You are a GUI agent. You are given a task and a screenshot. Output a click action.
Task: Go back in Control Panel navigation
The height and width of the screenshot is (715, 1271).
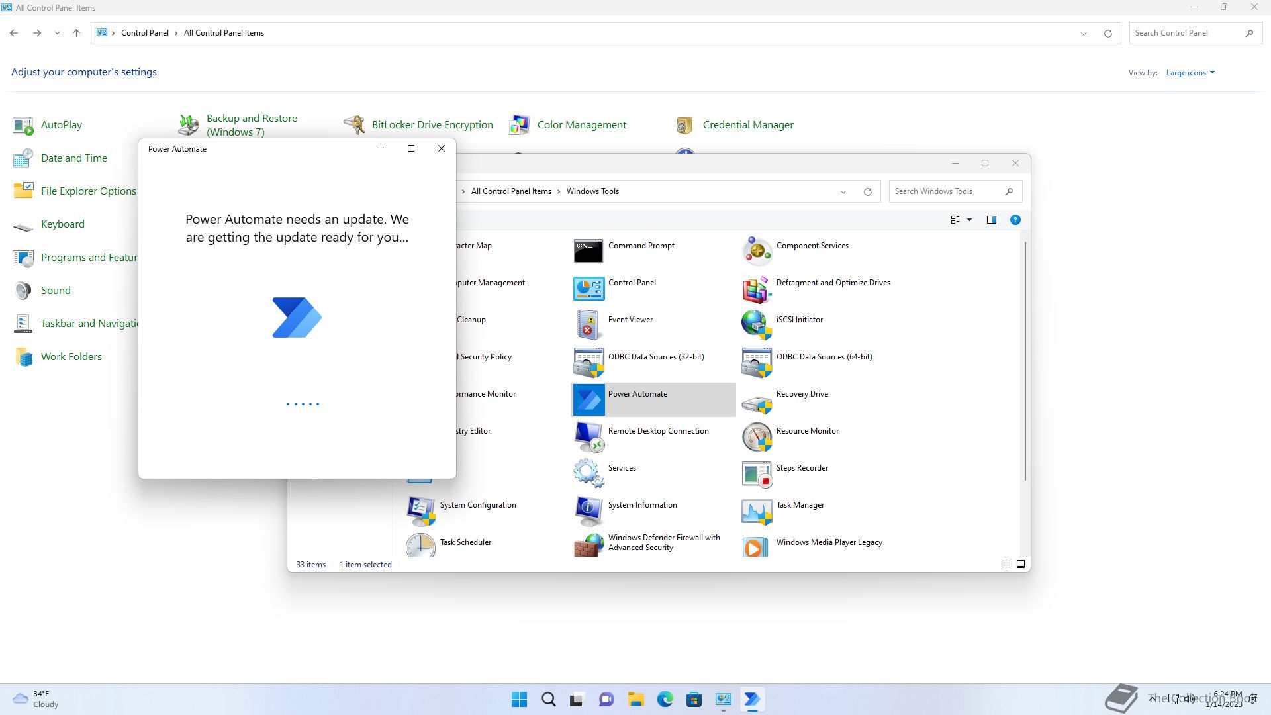[14, 33]
